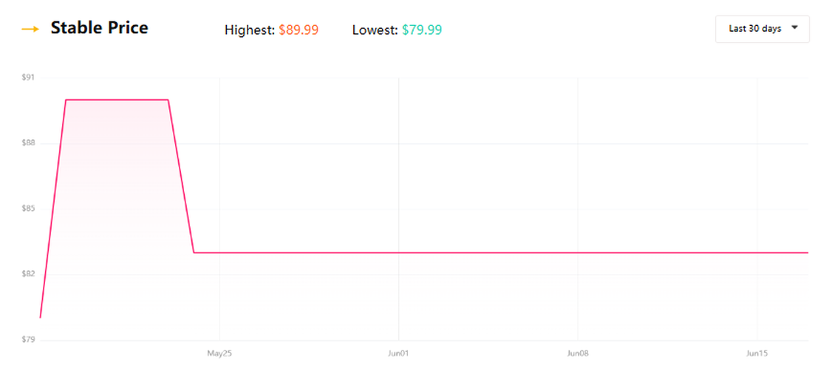Click the Highest: label text
Screen dimensions: 832x369
point(250,30)
